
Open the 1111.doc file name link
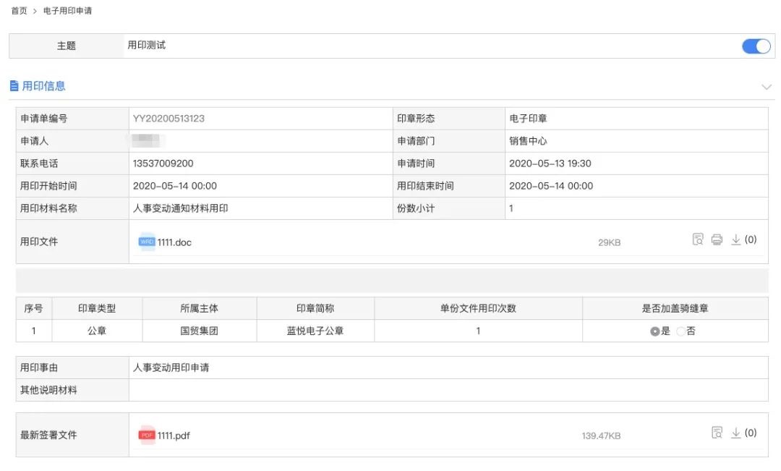174,242
